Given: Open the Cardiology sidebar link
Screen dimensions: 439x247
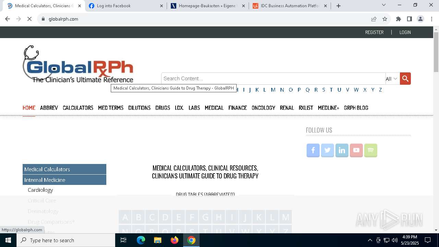Looking at the screenshot, I should point(40,190).
